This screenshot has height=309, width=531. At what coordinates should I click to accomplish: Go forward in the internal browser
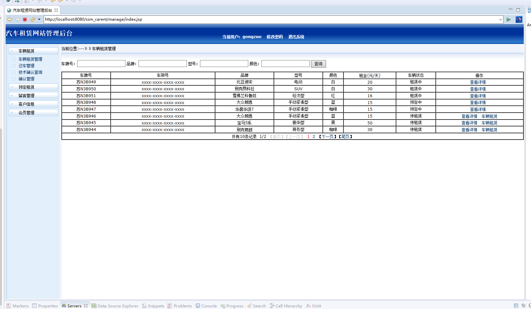17,19
